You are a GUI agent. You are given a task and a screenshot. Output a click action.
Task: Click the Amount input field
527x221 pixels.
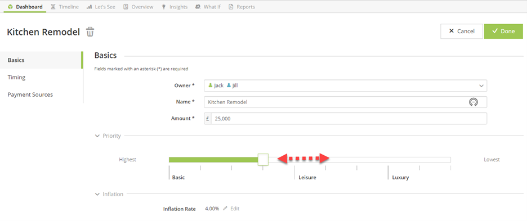[349, 119]
